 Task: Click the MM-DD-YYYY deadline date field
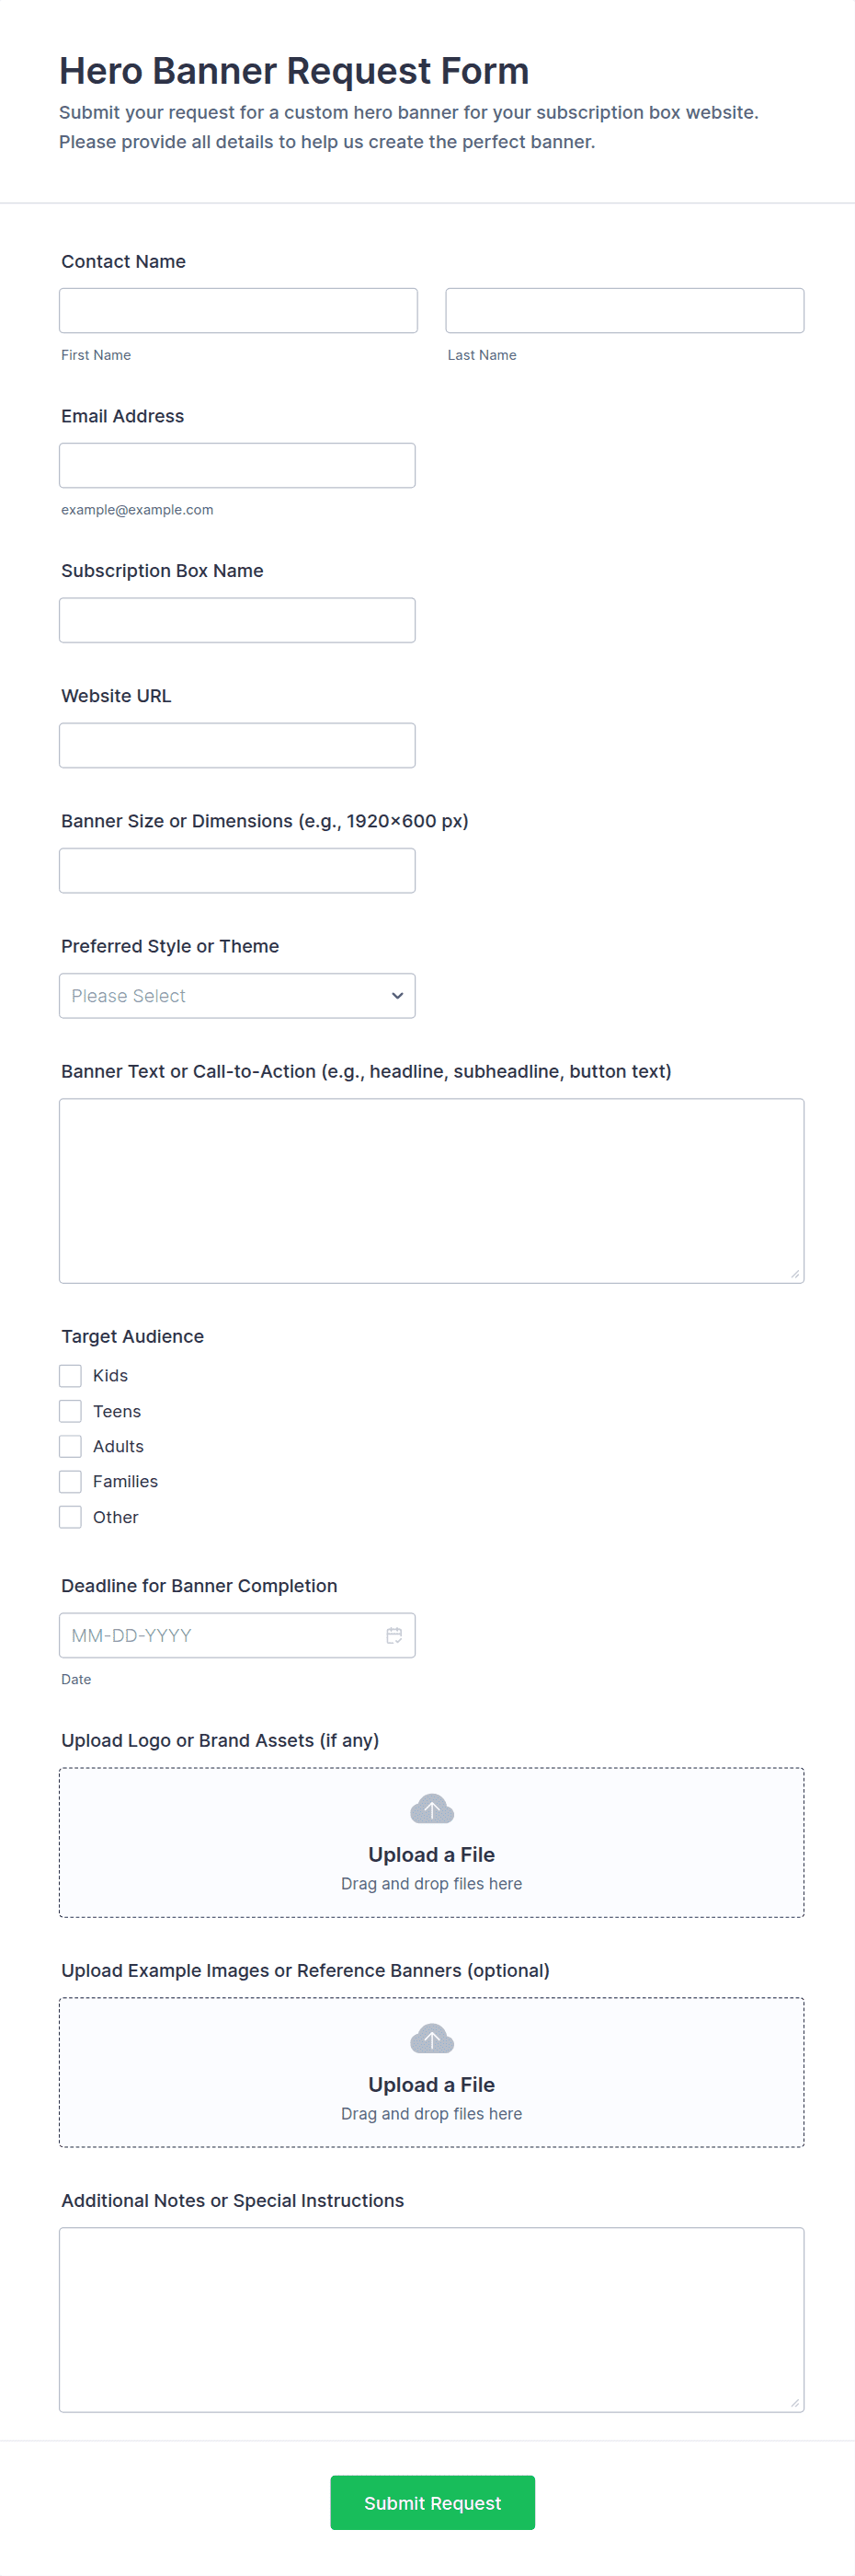click(236, 1635)
